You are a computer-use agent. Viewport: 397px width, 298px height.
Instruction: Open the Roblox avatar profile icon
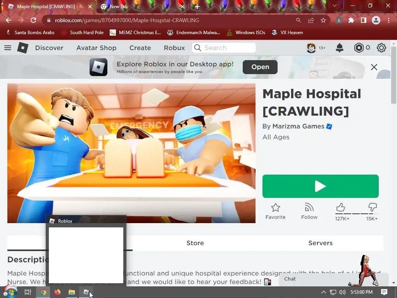[311, 48]
